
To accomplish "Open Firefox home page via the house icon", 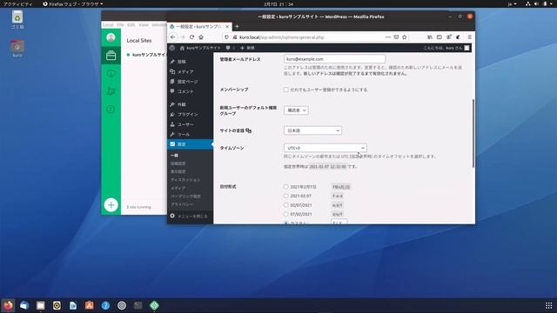I will coord(201,37).
